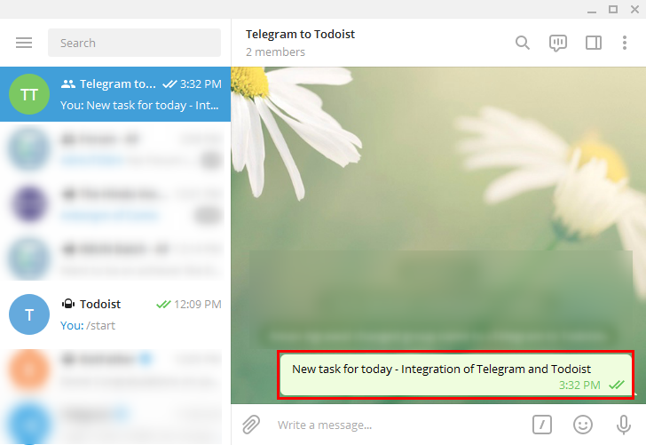Maximize the Telegram window
Viewport: 646px width, 445px height.
click(x=613, y=9)
